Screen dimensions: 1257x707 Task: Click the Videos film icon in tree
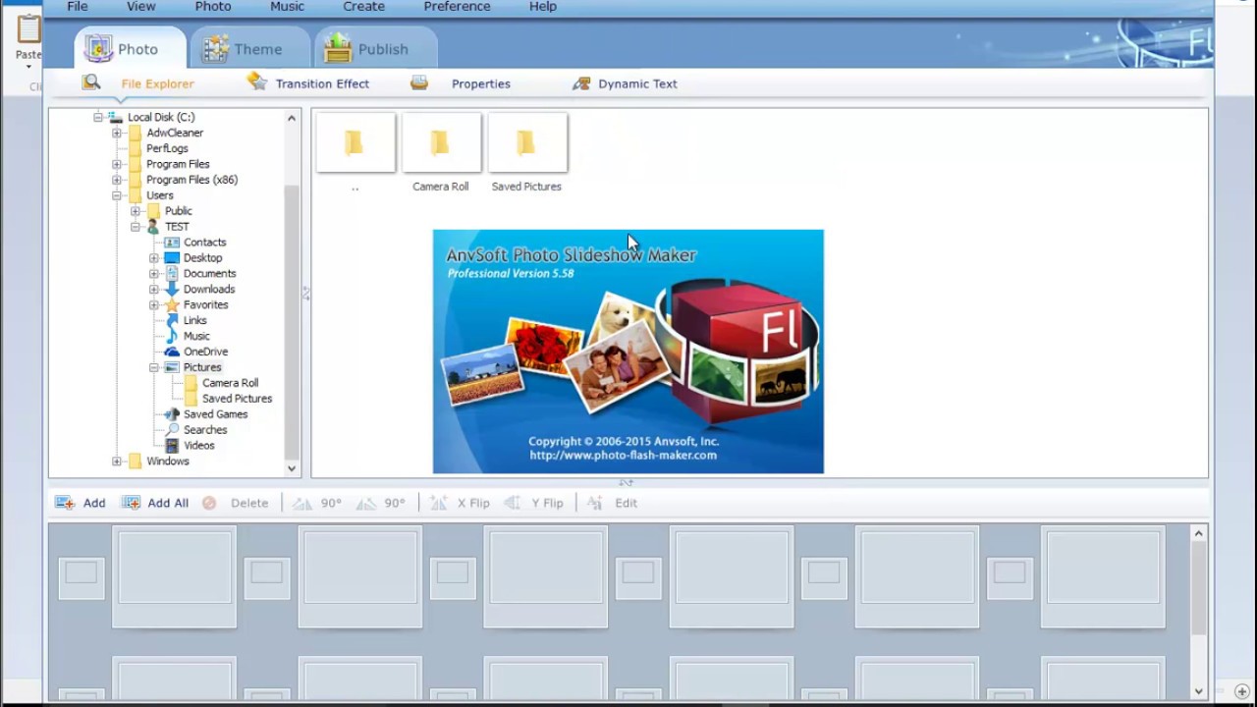[x=172, y=446]
